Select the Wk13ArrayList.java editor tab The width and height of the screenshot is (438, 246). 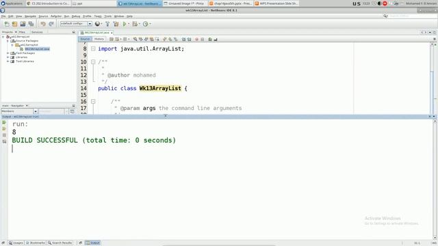click(96, 33)
